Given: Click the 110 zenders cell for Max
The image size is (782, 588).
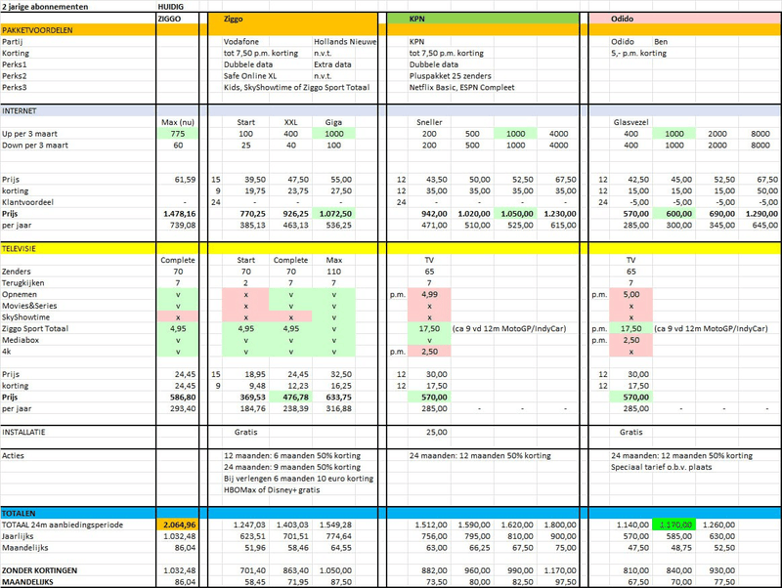Looking at the screenshot, I should [333, 272].
